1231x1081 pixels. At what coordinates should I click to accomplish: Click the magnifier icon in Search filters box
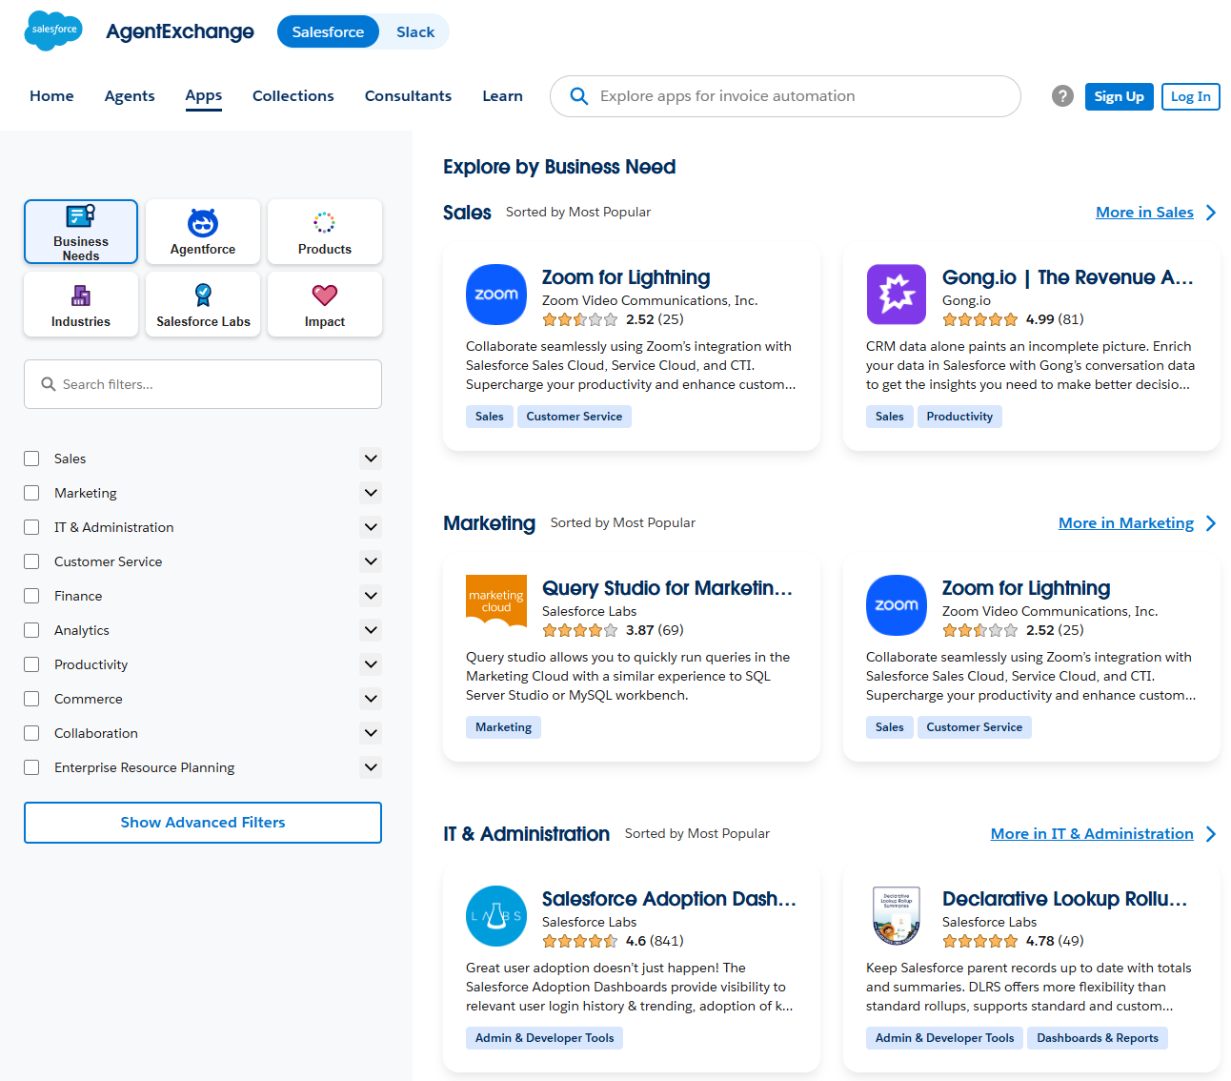point(49,384)
